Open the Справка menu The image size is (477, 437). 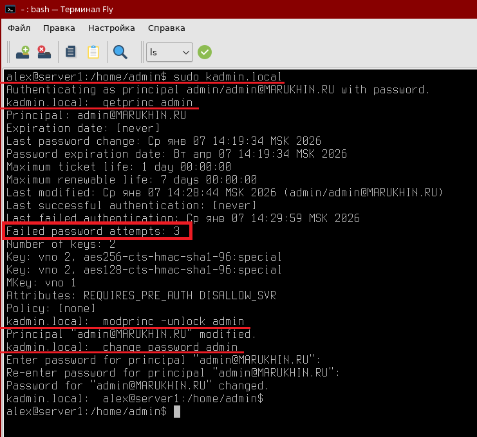(x=166, y=28)
